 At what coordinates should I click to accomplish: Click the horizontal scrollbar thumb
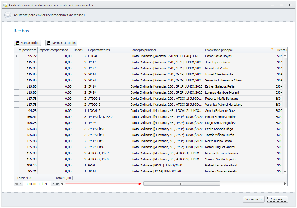pos(182,184)
